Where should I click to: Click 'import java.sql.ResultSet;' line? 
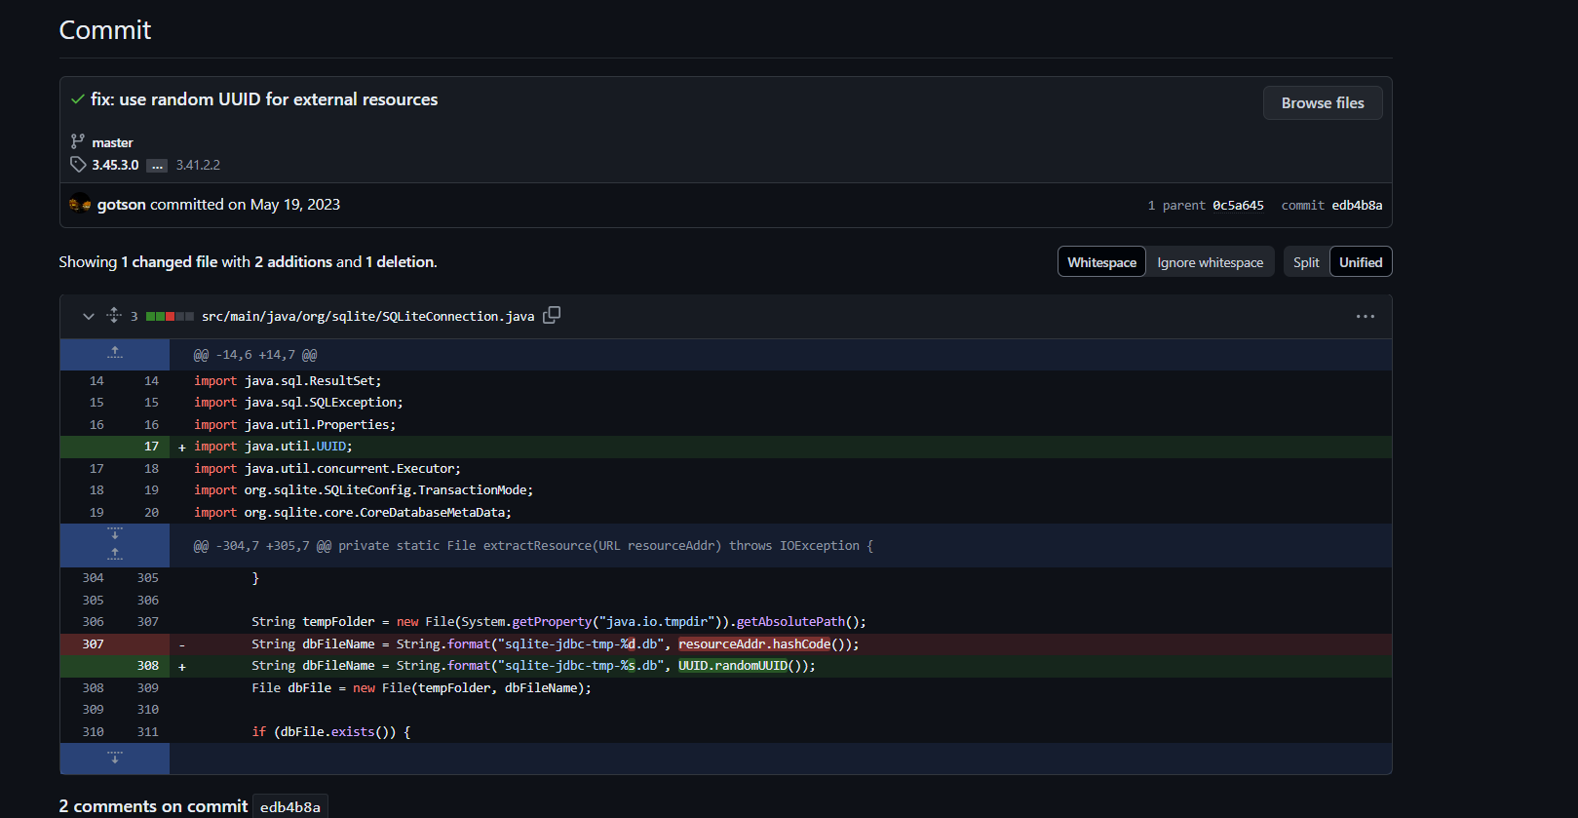(x=288, y=381)
